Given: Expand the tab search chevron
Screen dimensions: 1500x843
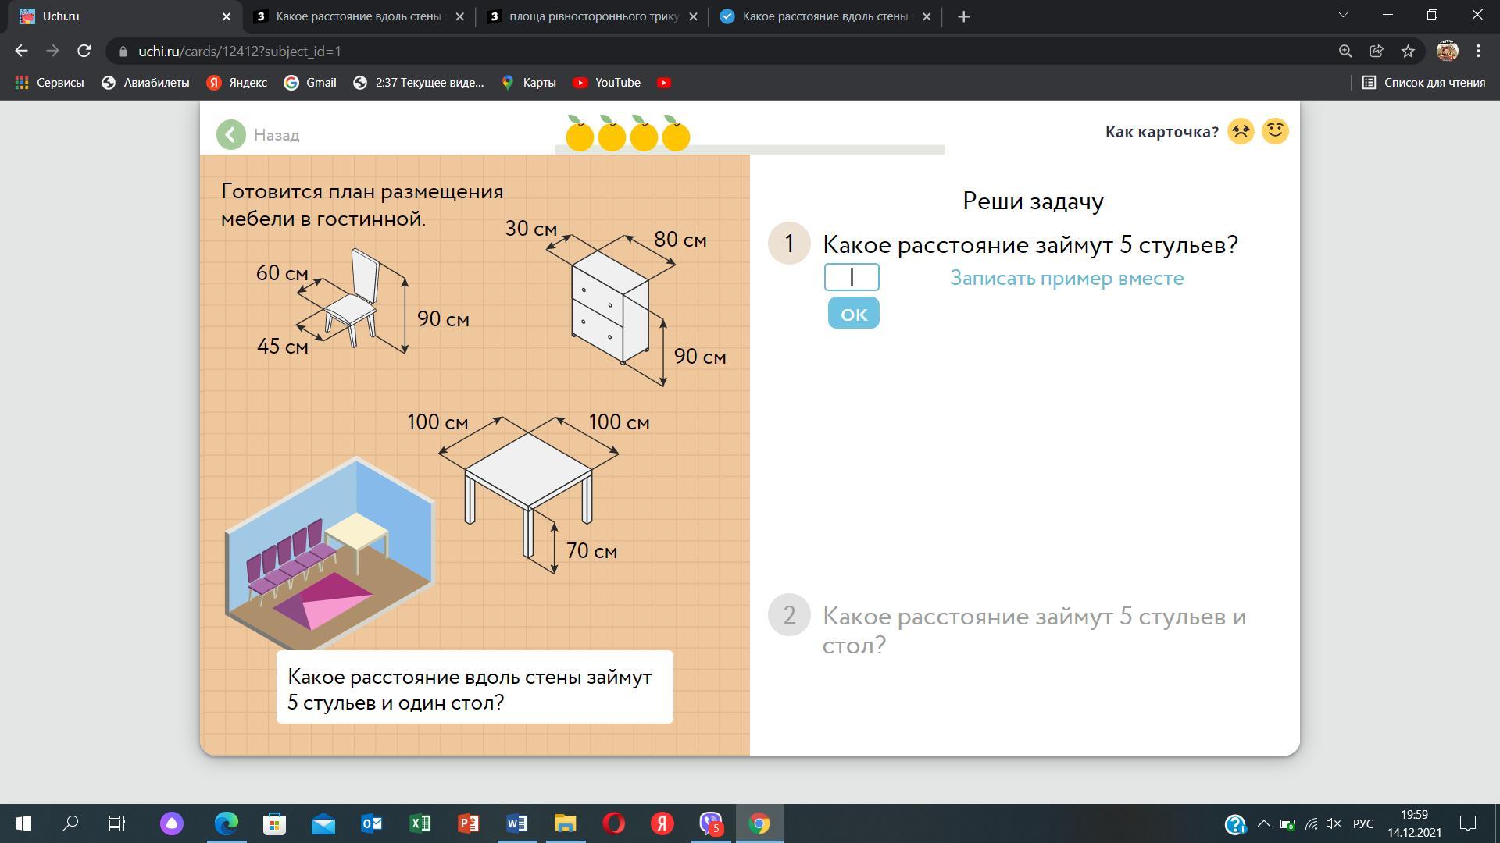Looking at the screenshot, I should pos(1343,16).
